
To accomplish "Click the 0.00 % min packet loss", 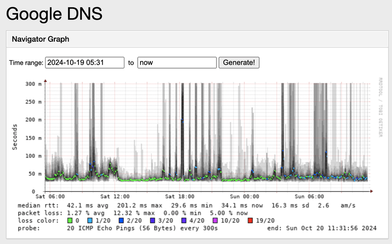I will point(182,213).
